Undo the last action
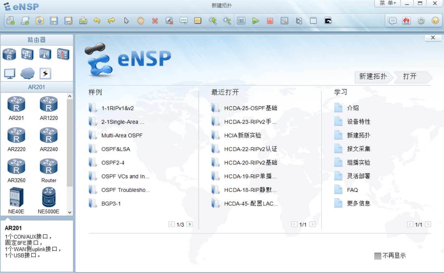 tap(97, 21)
